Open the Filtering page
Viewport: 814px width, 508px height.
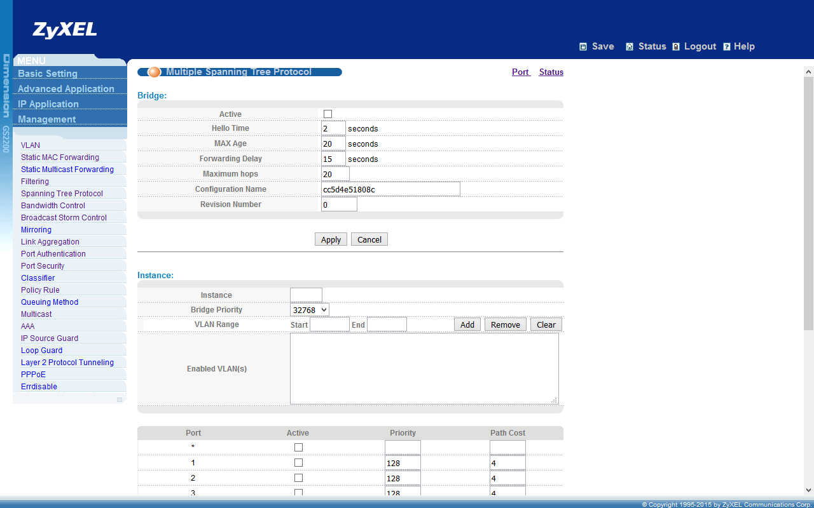(x=35, y=182)
